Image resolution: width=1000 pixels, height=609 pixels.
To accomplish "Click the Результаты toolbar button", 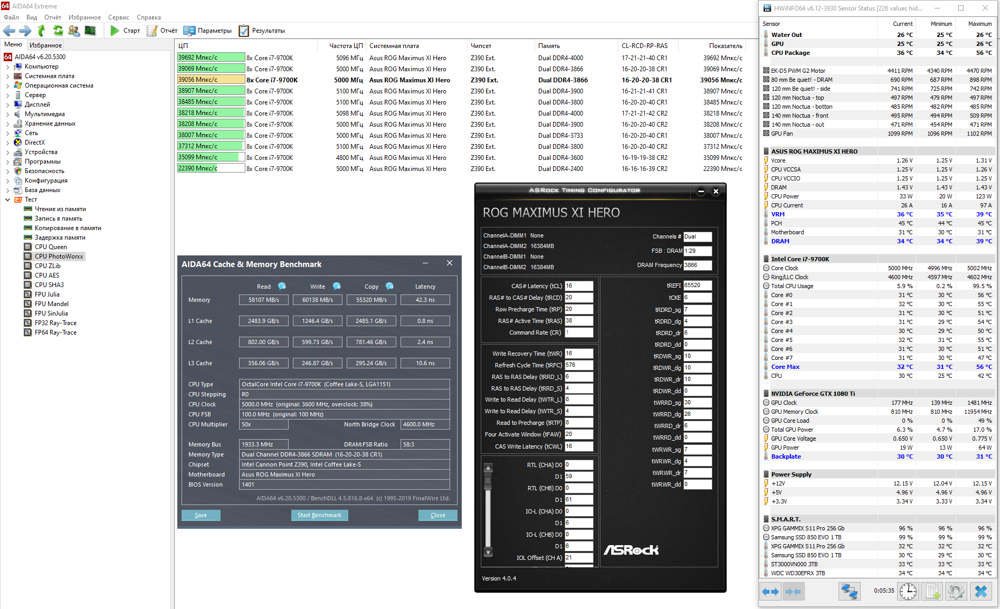I will [x=262, y=31].
